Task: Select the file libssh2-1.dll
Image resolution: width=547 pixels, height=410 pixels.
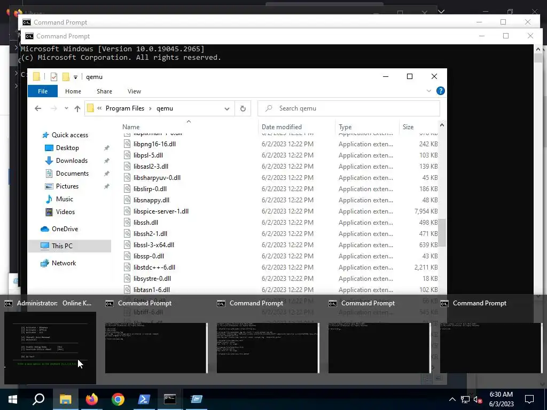Action: 150,234
